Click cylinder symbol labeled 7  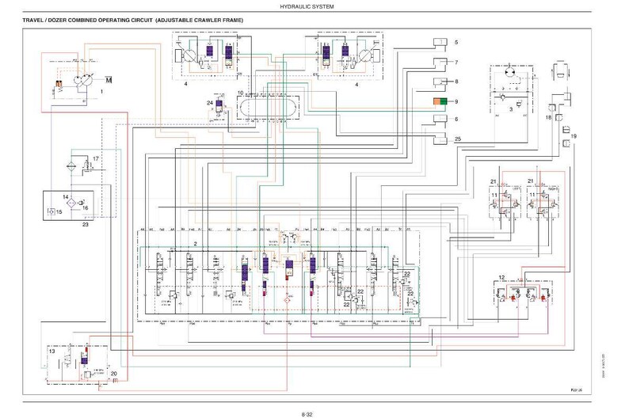[440, 62]
